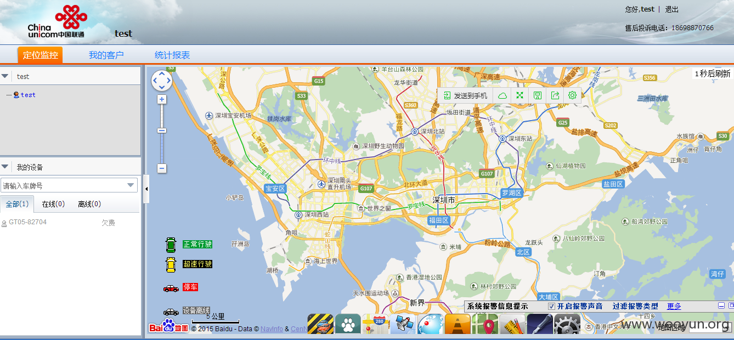Screen dimensions: 734x340
Task: Click the fountain pen drawing icon
Action: tap(540, 324)
